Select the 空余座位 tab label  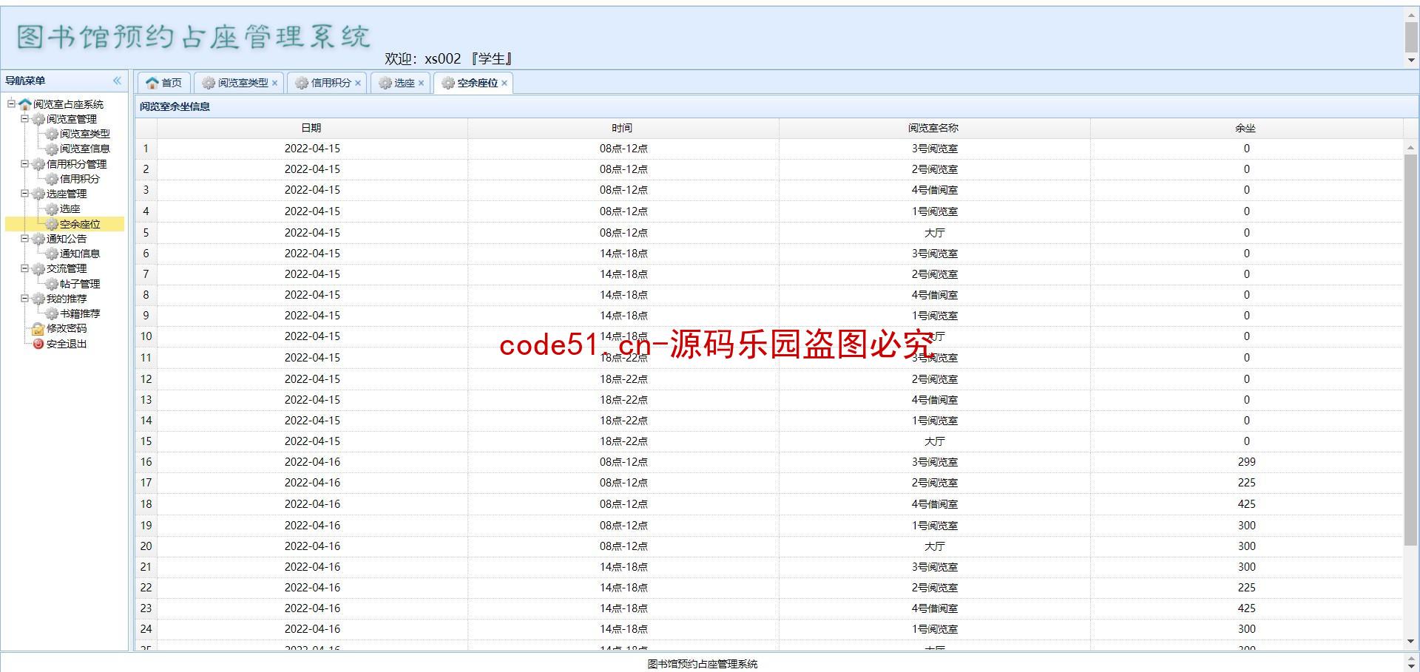[x=477, y=83]
